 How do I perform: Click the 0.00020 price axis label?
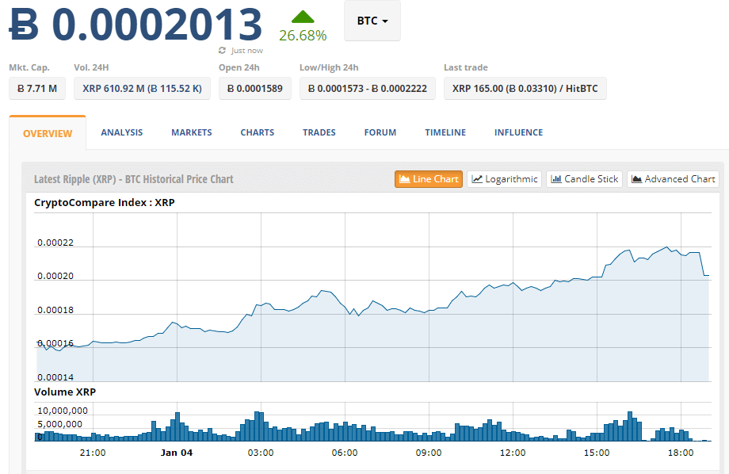(55, 277)
